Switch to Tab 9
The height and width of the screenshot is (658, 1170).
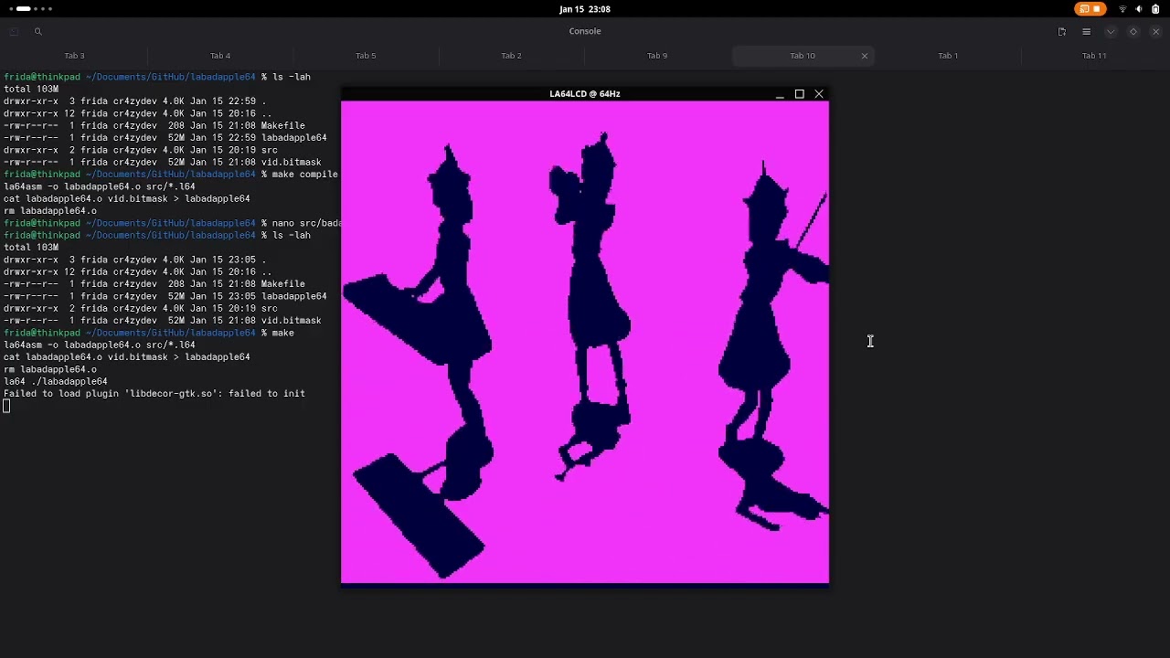click(657, 56)
